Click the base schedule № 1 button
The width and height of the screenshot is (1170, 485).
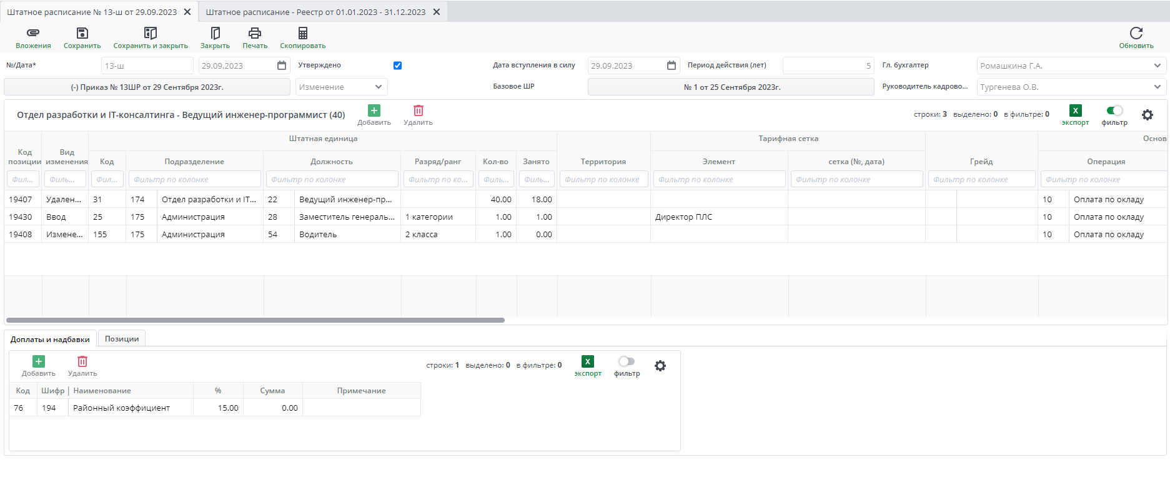pyautogui.click(x=731, y=87)
